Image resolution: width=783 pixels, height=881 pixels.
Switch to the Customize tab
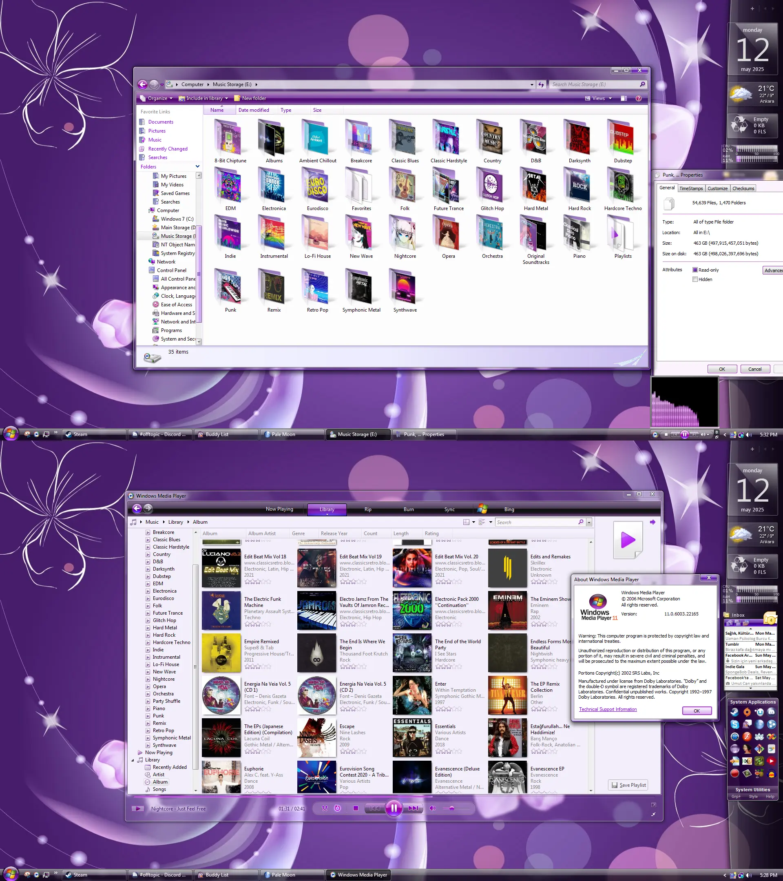pyautogui.click(x=717, y=188)
